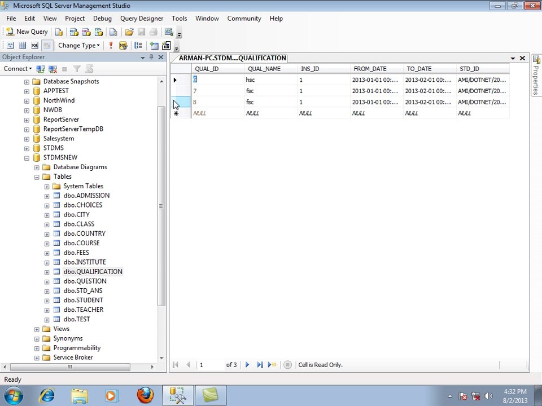Viewport: 542px width, 406px height.
Task: Toggle Object Explorer auto-hide pin
Action: tap(151, 57)
